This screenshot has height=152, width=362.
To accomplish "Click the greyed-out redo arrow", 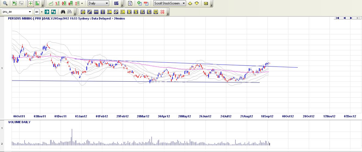I will pyautogui.click(x=21, y=3).
